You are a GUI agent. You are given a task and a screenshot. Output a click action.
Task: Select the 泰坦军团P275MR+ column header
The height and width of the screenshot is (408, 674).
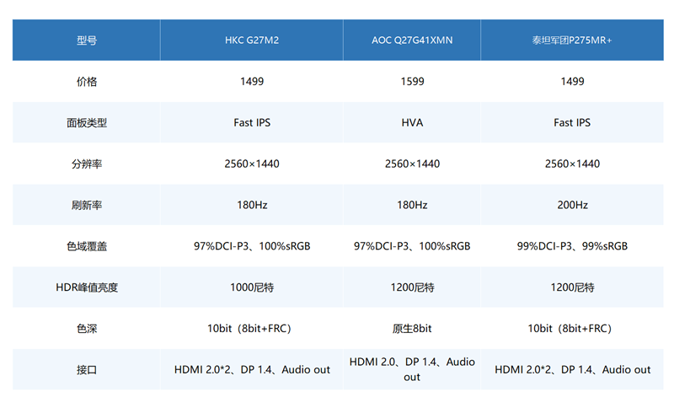572,40
